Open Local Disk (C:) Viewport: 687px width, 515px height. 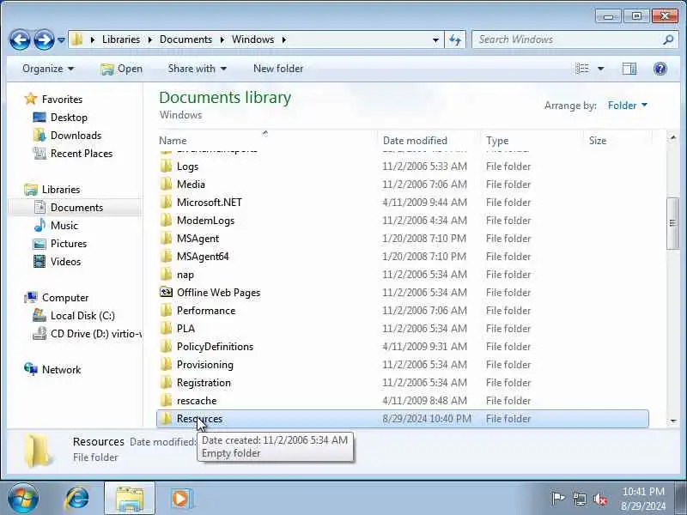[x=82, y=316]
